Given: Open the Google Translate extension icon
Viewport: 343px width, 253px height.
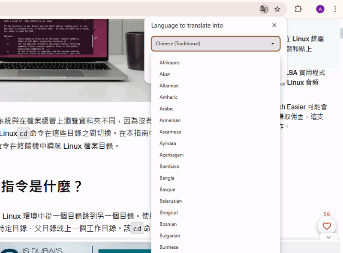Looking at the screenshot, I should 263,9.
